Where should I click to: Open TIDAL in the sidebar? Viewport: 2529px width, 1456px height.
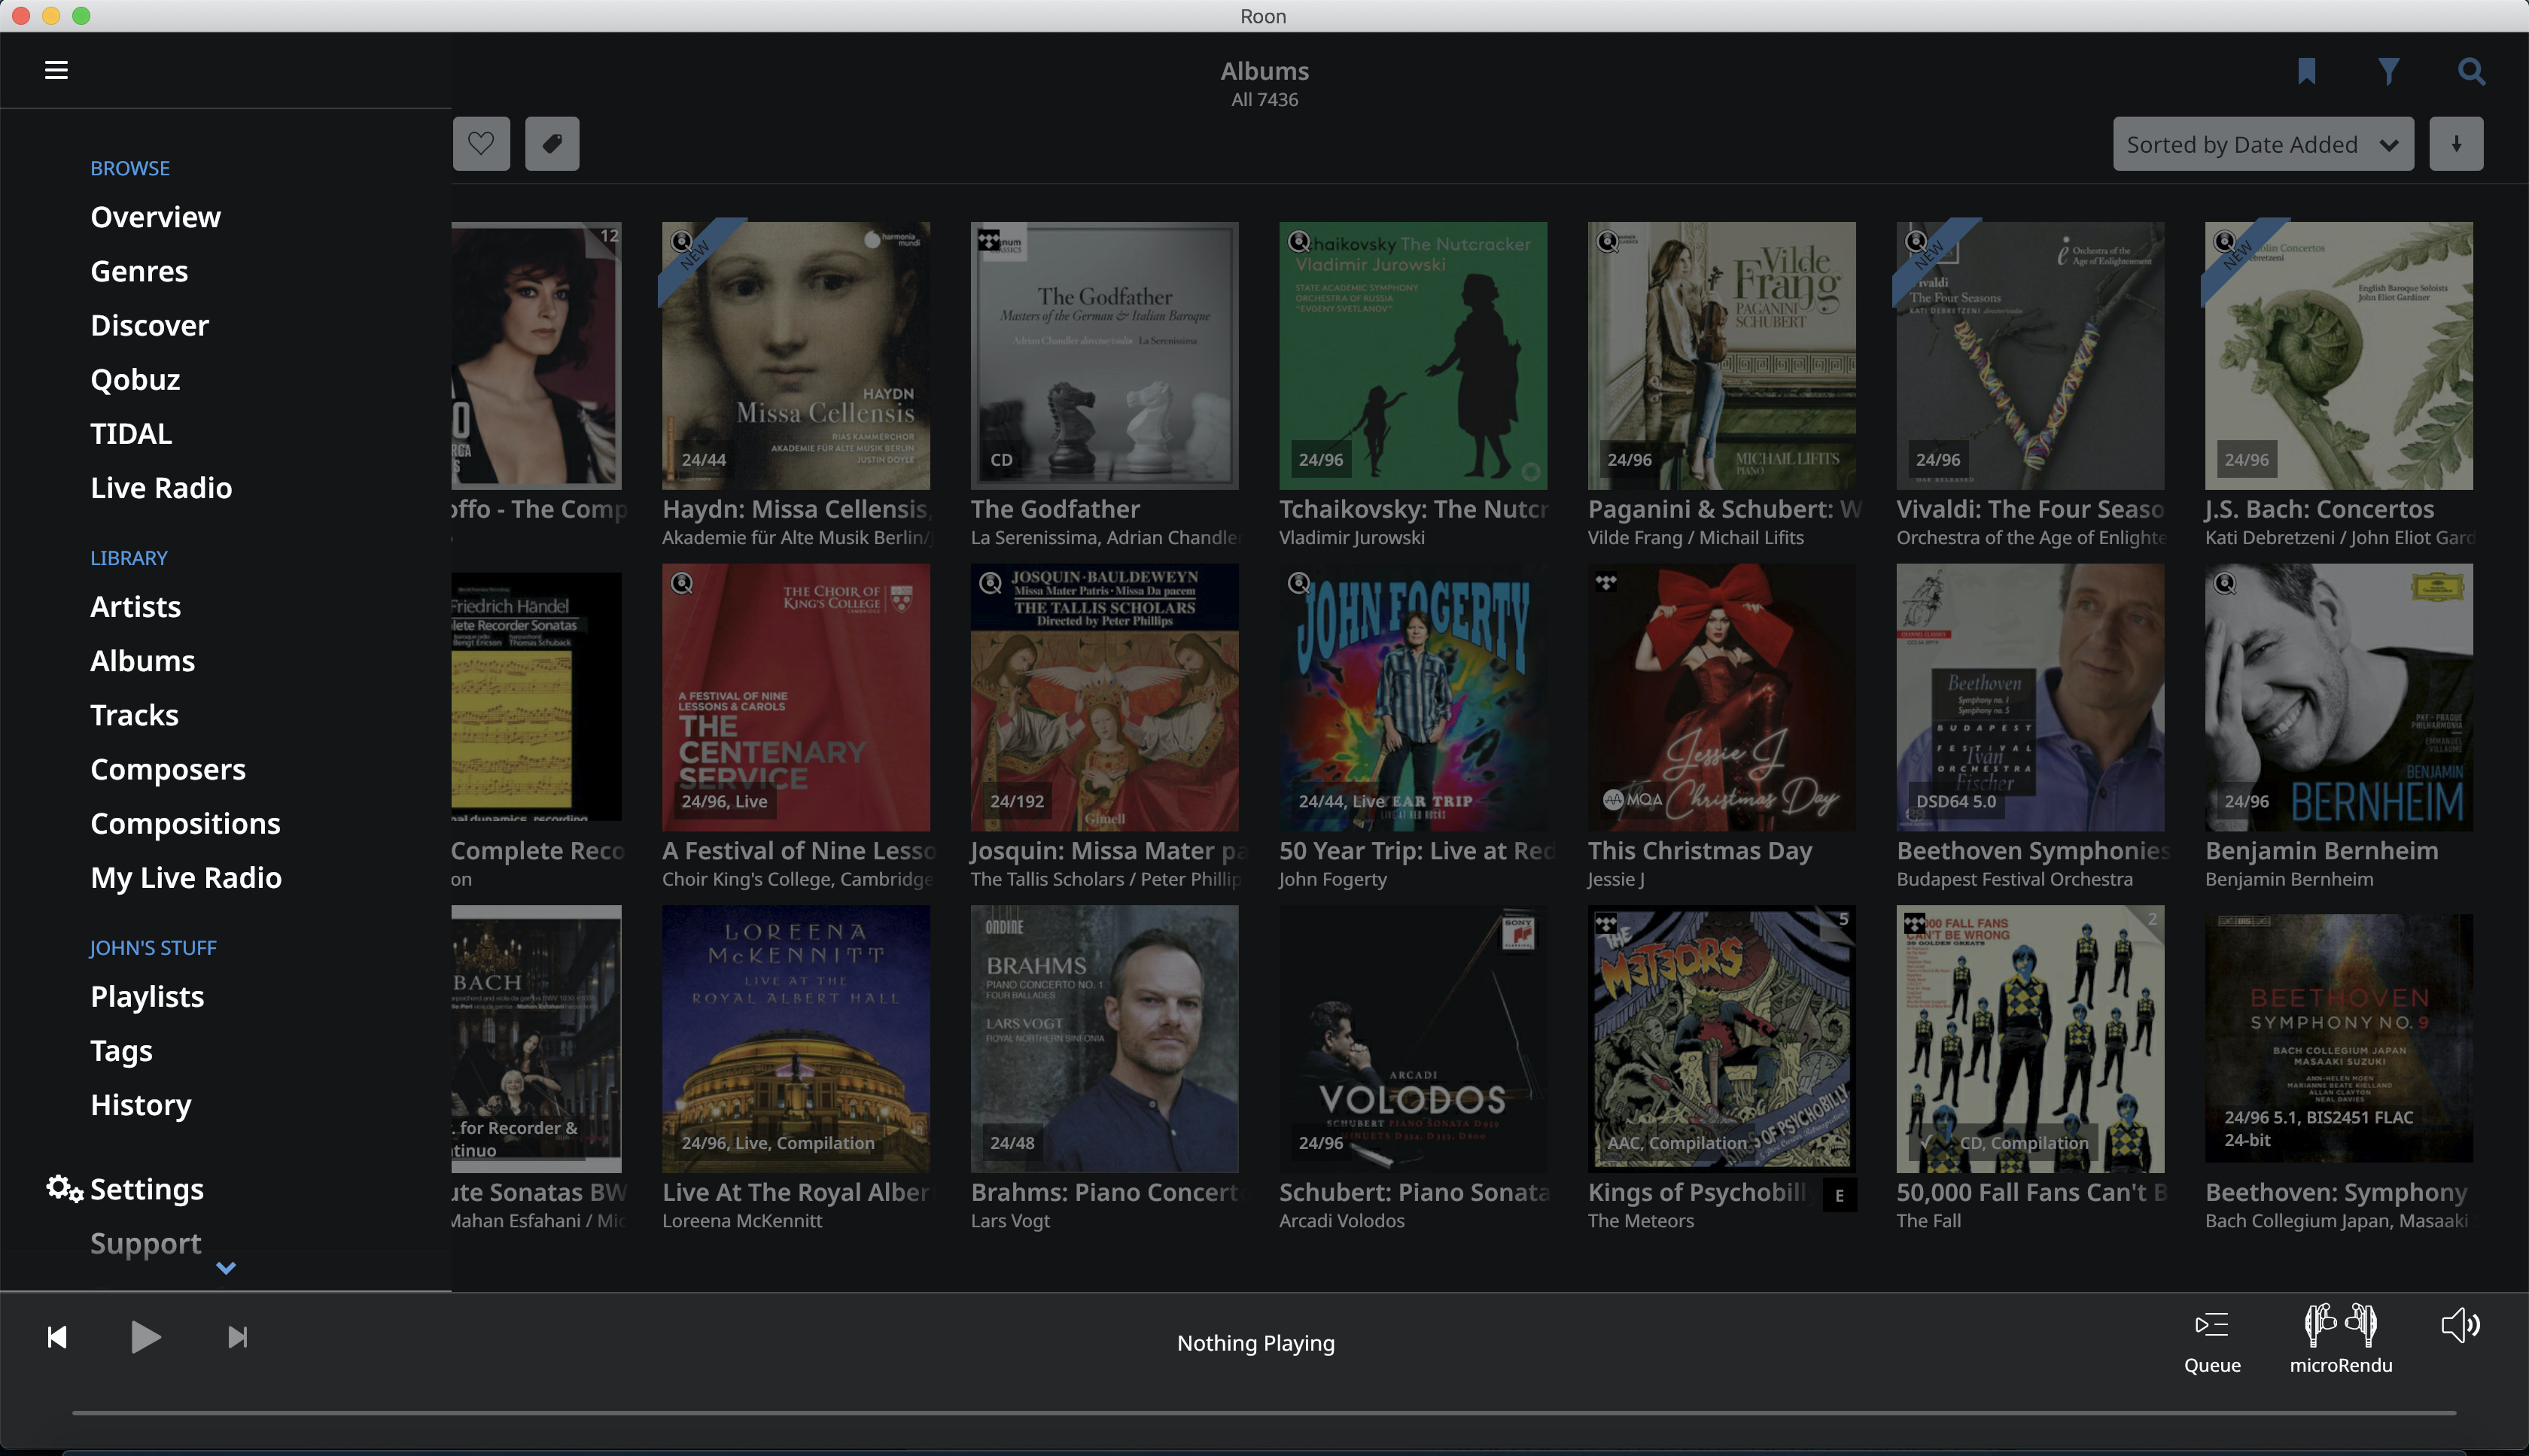coord(131,433)
